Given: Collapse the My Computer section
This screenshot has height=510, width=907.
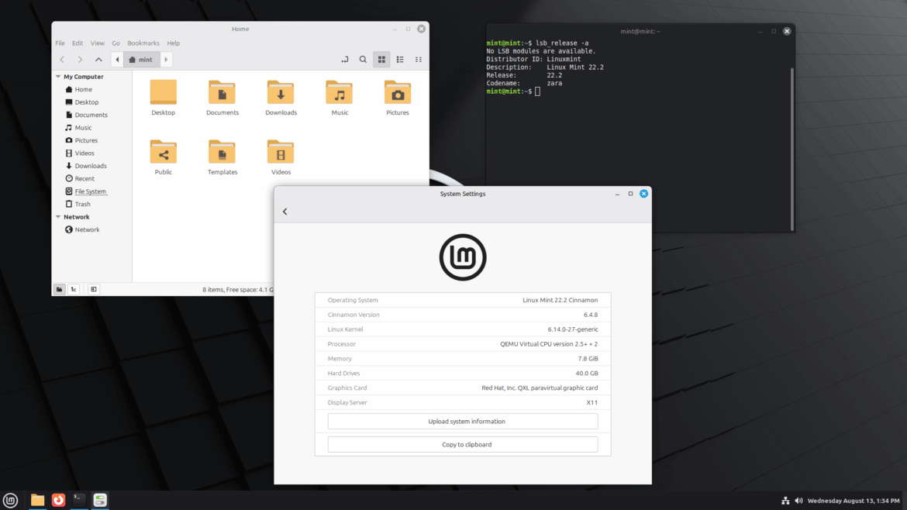Looking at the screenshot, I should (57, 76).
